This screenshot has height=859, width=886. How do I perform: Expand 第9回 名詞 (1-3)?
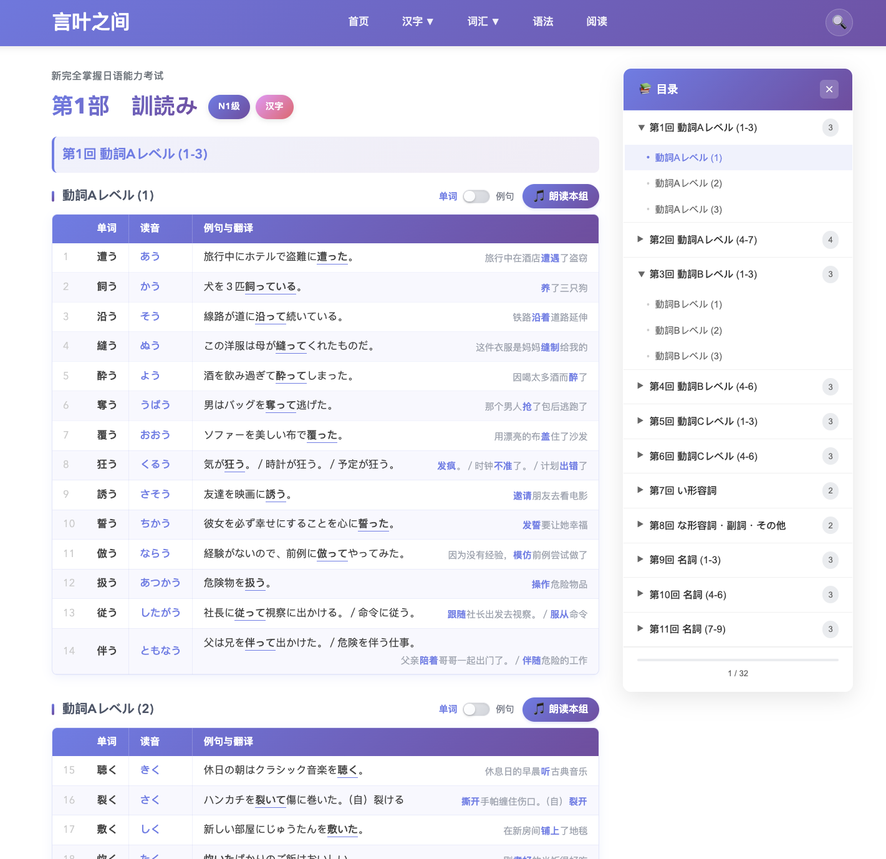(x=738, y=560)
